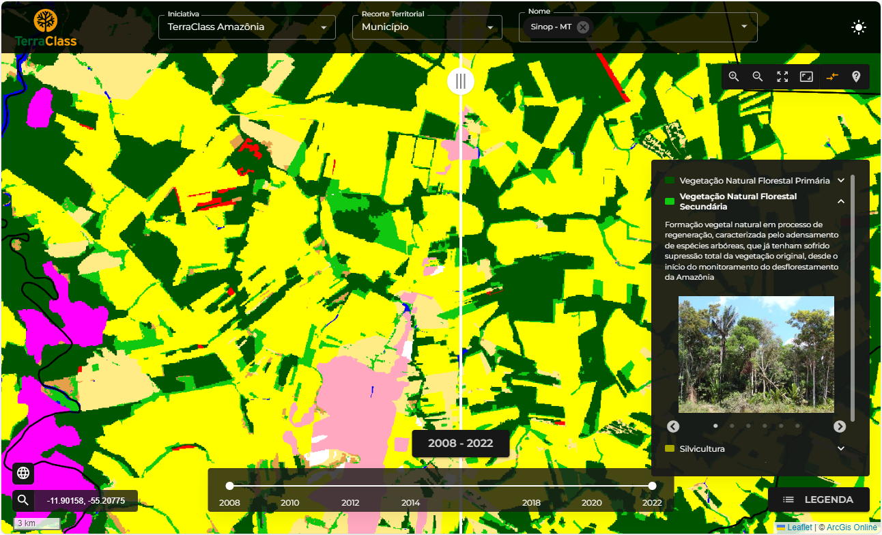Open the Iniciativa dropdown
This screenshot has height=535, width=882.
(247, 27)
